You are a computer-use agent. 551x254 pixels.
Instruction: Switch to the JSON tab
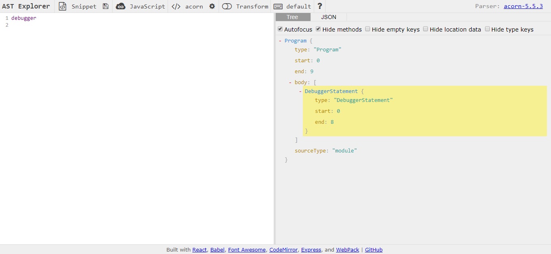click(328, 17)
